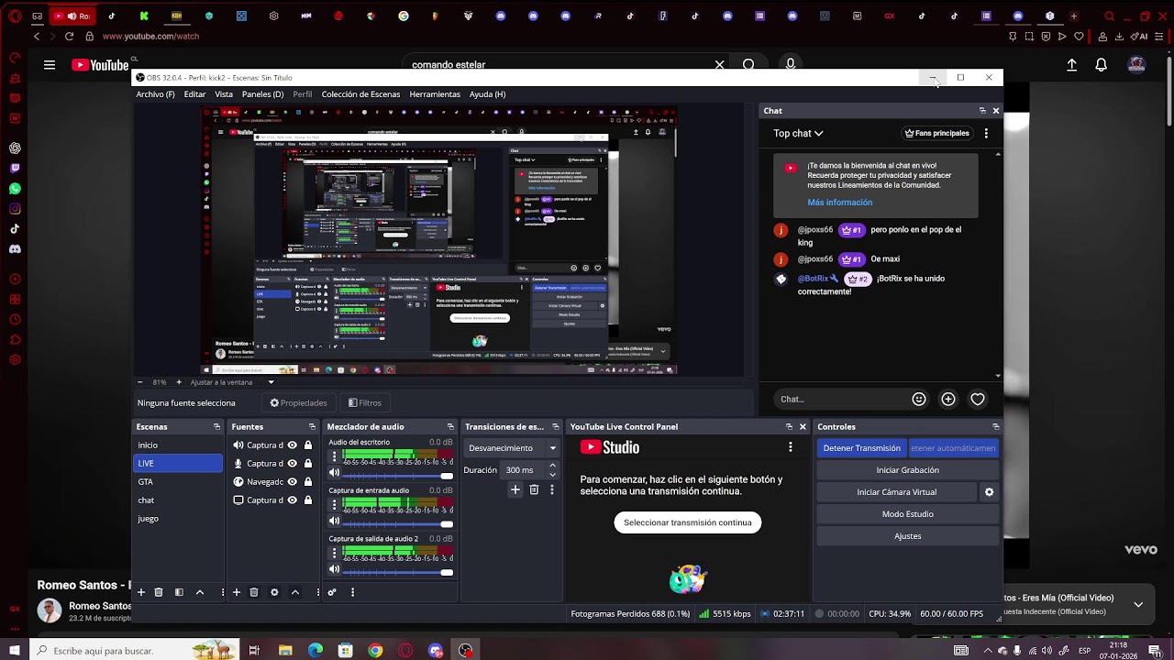This screenshot has height=660, width=1174.
Task: Float the Fuentes dock panel
Action: (x=311, y=427)
